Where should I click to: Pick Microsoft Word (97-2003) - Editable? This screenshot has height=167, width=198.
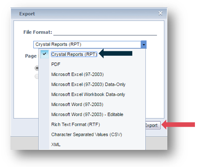(87, 114)
